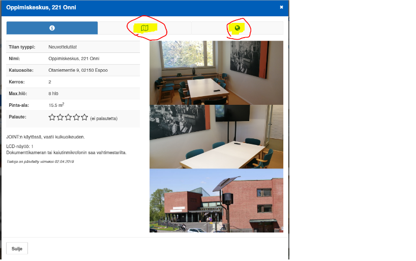The width and height of the screenshot is (416, 261).
Task: Click the '(ei palautetta)' feedback text
Action: click(104, 119)
